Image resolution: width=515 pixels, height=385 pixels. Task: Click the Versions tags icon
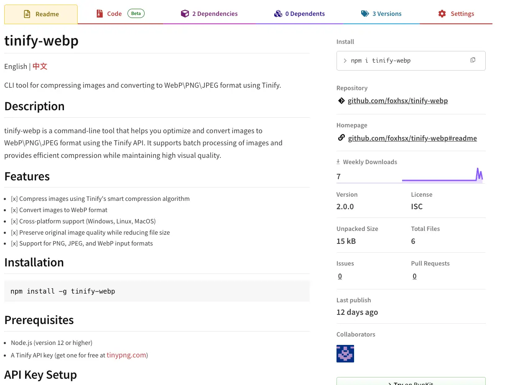pos(365,14)
